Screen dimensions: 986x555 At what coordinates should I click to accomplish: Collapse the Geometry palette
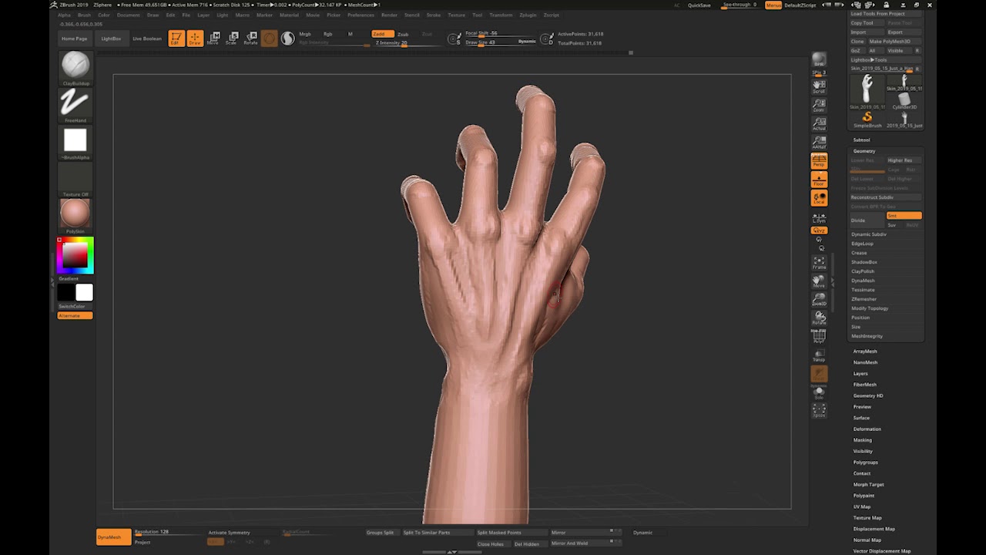pos(864,151)
